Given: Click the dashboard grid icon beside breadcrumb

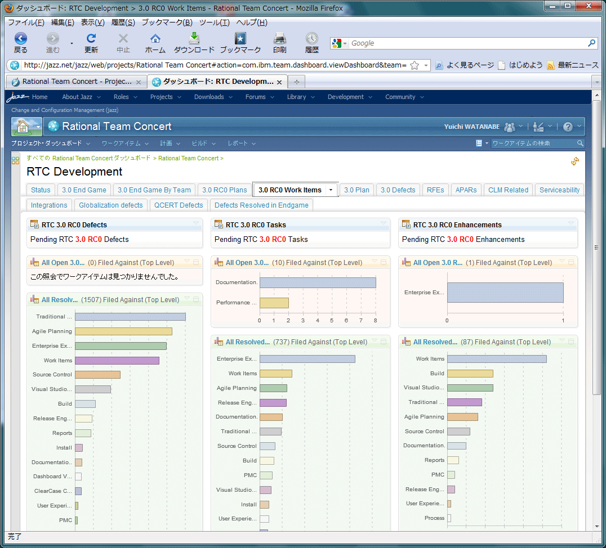Looking at the screenshot, I should pyautogui.click(x=15, y=161).
